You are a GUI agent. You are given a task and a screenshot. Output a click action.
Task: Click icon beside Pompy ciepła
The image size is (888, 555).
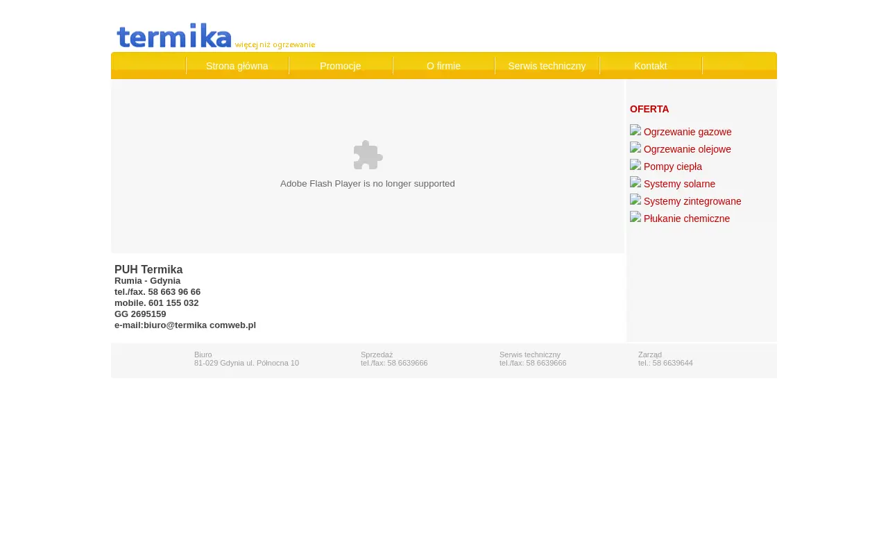(635, 165)
